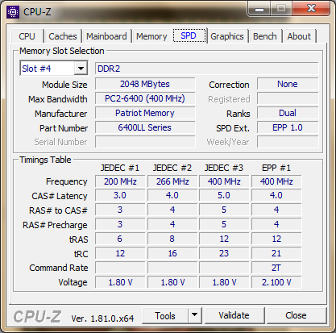The width and height of the screenshot is (336, 333).
Task: Click the 2048 MBytes module size value
Action: [145, 84]
